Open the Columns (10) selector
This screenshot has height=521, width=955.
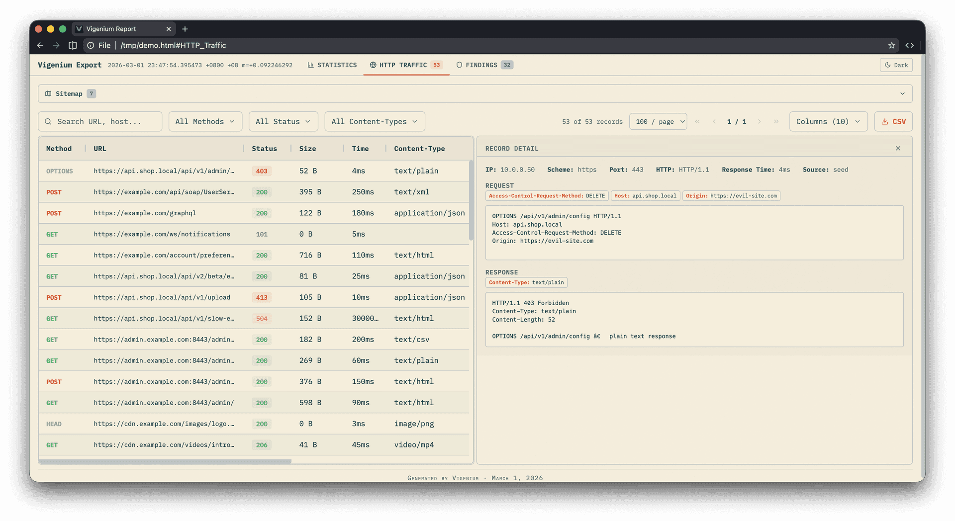(828, 122)
